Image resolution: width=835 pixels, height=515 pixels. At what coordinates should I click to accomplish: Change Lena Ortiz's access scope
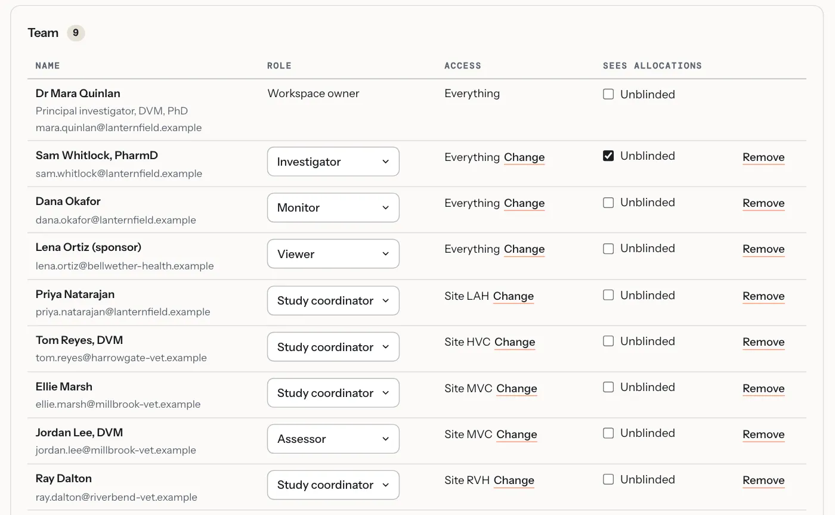pyautogui.click(x=524, y=249)
